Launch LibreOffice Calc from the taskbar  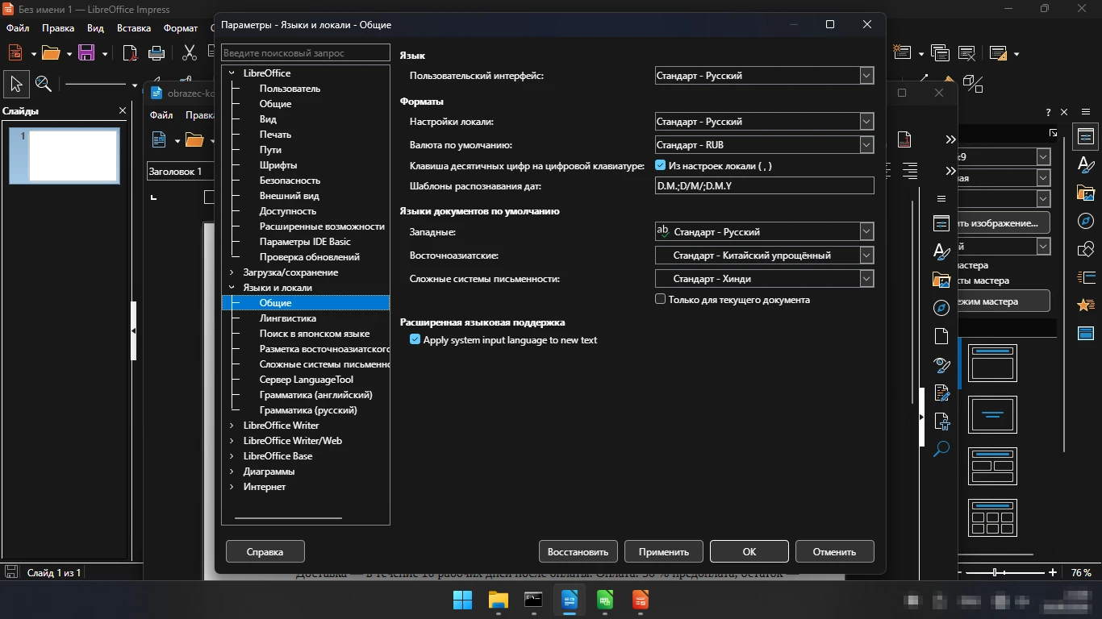click(x=605, y=600)
